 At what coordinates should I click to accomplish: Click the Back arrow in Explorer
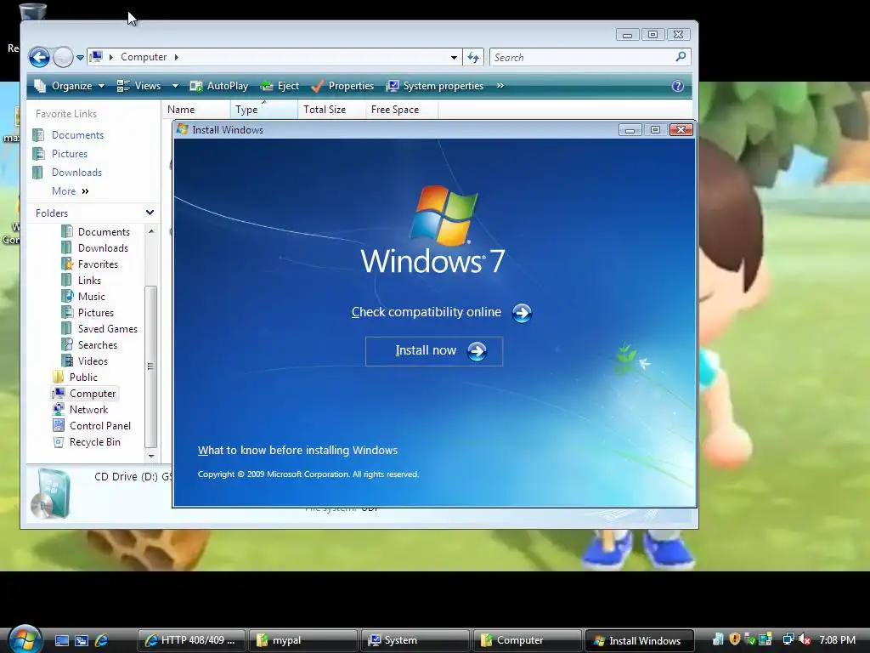click(x=39, y=57)
